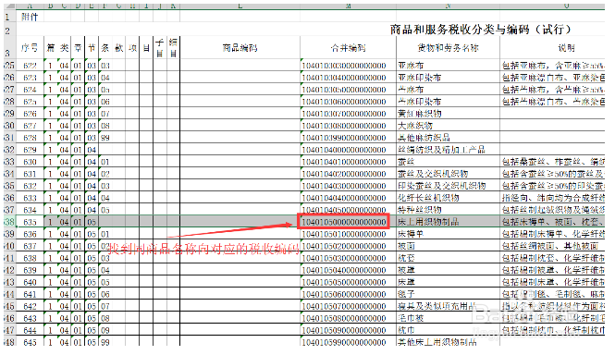
Task: Select merged code cell in 亚麻布 row
Action: [349, 65]
